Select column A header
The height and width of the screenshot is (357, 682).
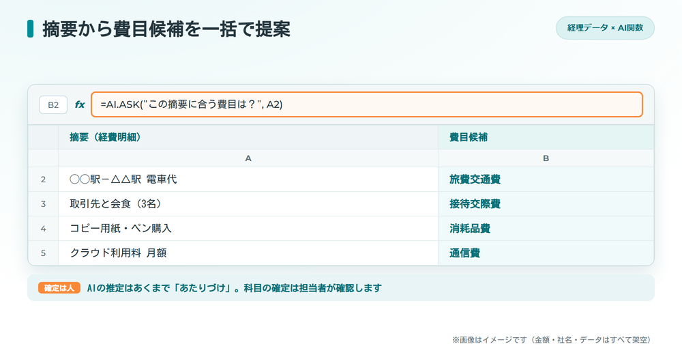[248, 158]
